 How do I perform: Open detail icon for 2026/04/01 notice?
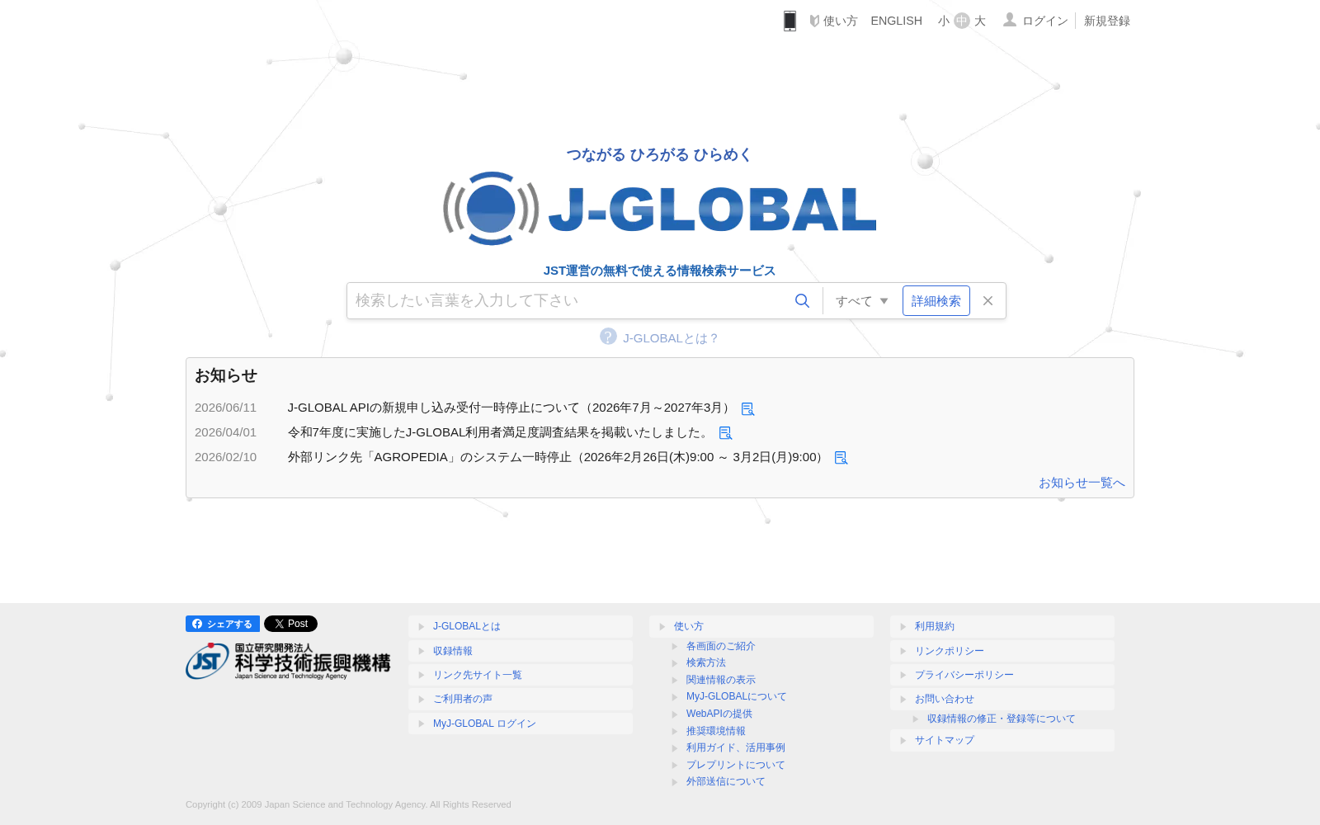point(725,433)
